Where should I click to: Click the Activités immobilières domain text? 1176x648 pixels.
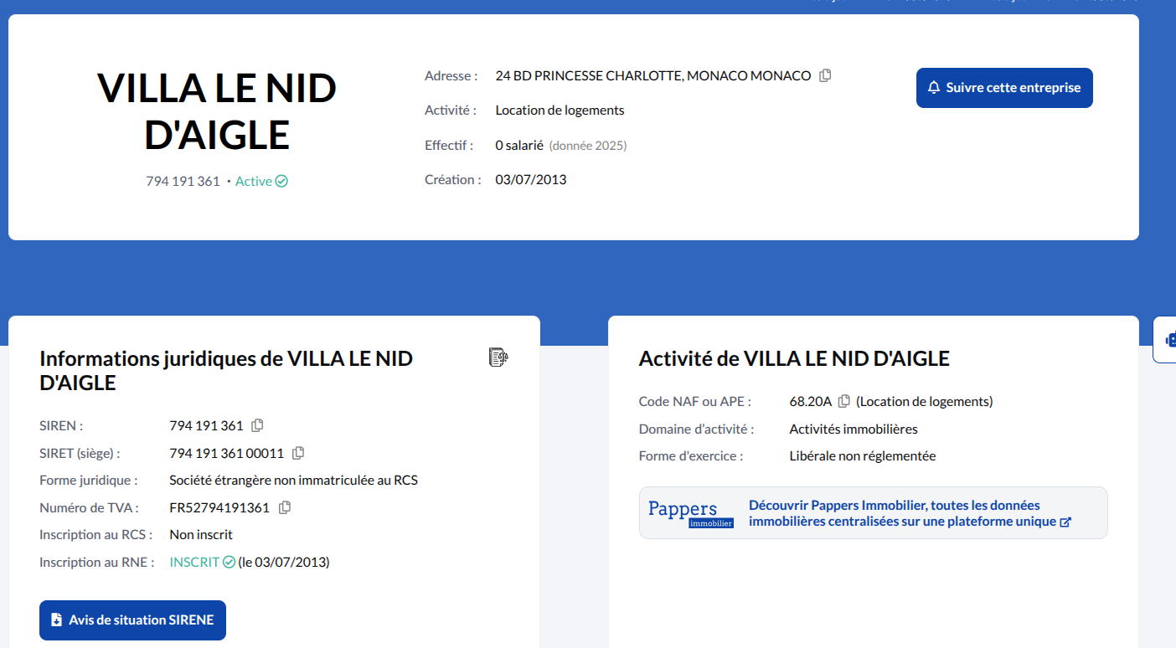[x=853, y=429]
